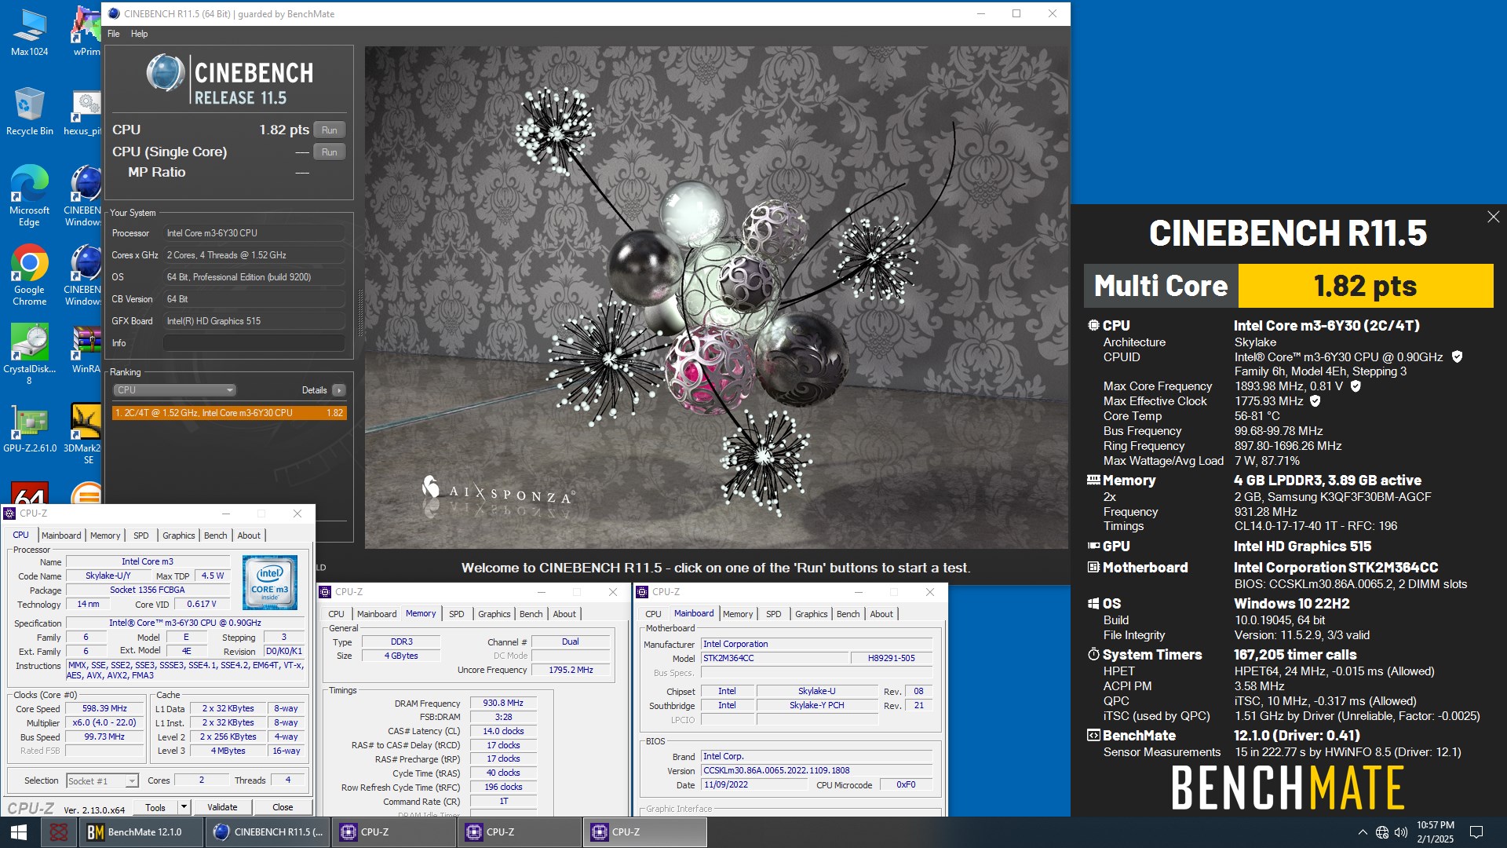Viewport: 1507px width, 848px height.
Task: Open the volume control in tray
Action: 1401,832
